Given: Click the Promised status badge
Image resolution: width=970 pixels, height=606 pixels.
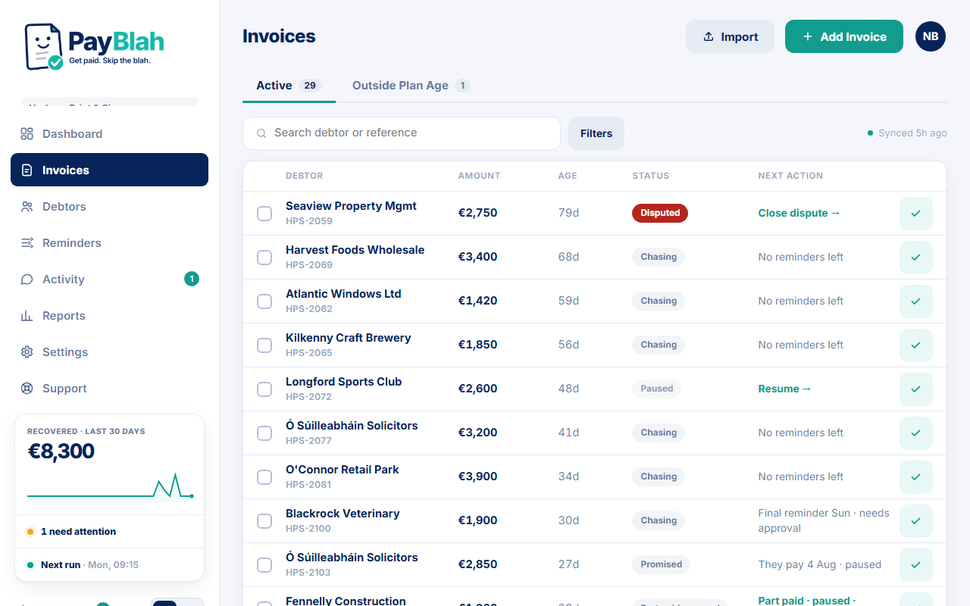Looking at the screenshot, I should [661, 564].
